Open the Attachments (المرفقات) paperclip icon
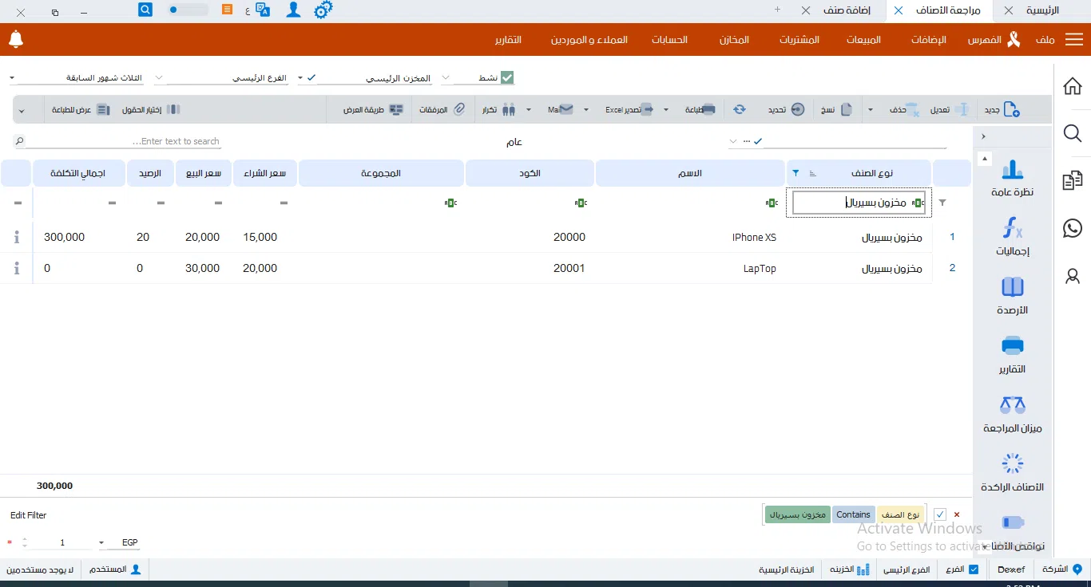 [x=459, y=109]
